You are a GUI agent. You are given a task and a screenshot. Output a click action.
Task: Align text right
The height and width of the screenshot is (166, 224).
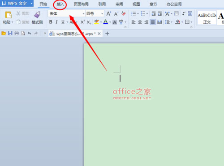pos(146,22)
